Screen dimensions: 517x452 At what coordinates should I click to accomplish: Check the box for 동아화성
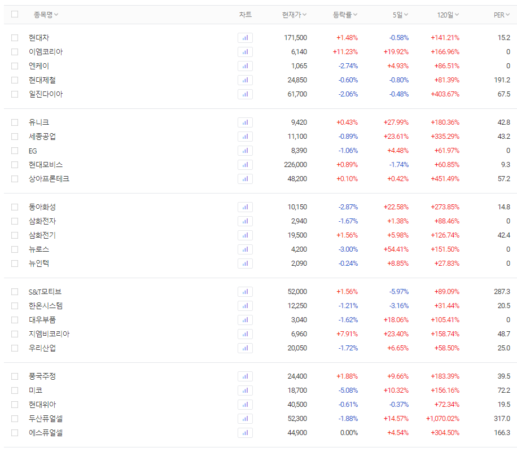click(15, 207)
